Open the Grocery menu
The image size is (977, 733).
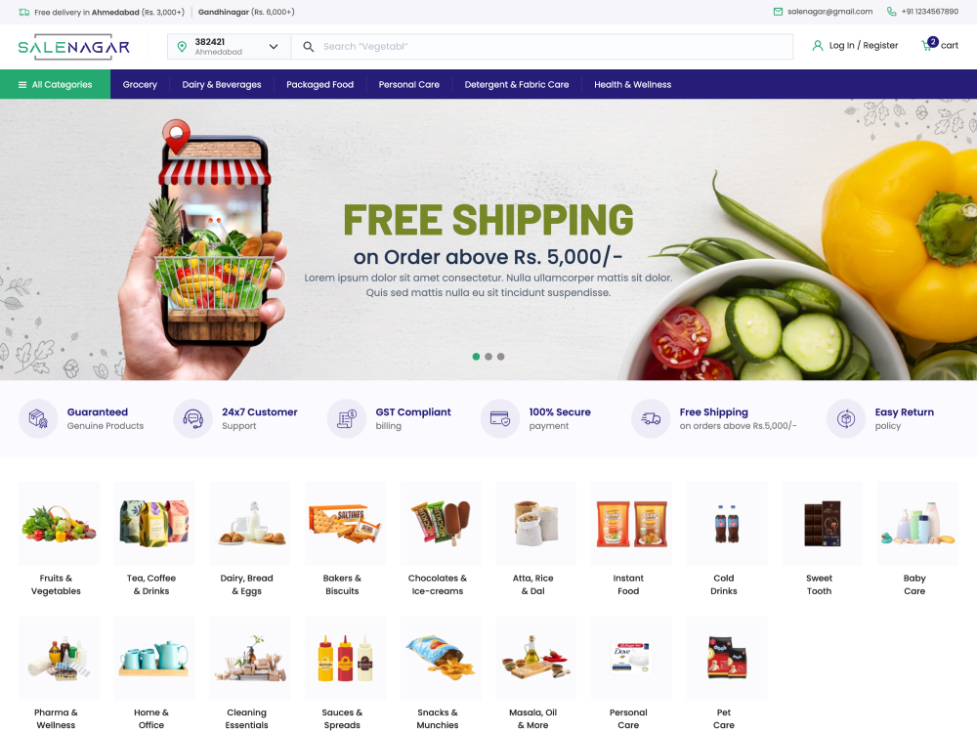pos(140,84)
